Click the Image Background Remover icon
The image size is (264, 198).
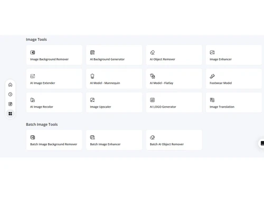pos(33,52)
